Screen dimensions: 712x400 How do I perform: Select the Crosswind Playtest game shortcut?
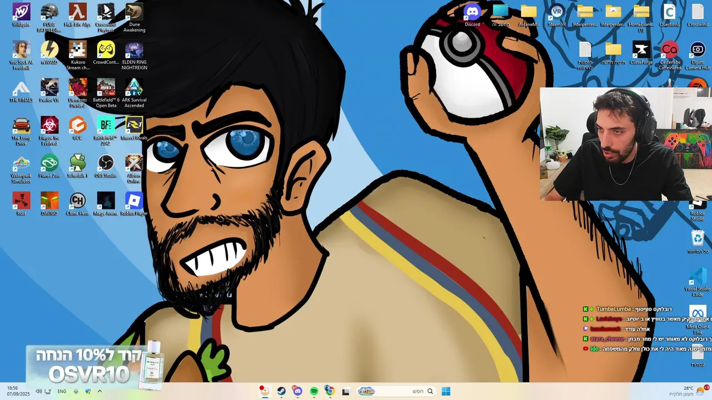point(106,17)
